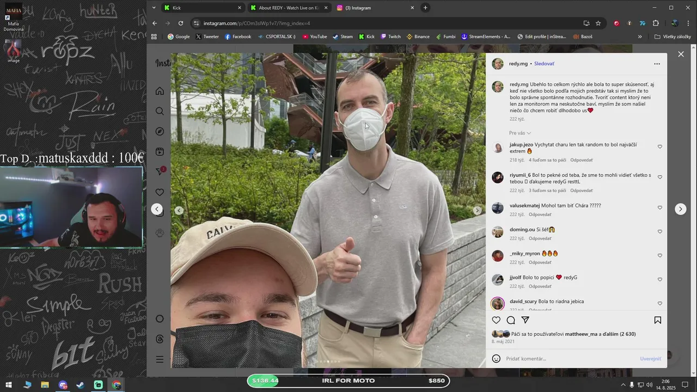Image resolution: width=697 pixels, height=392 pixels.
Task: Open the 7TV extension icon
Action: (643, 23)
